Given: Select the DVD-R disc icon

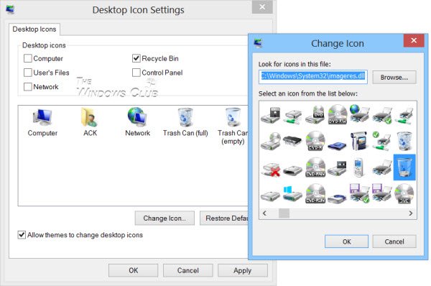Looking at the screenshot, I should pos(315,141).
